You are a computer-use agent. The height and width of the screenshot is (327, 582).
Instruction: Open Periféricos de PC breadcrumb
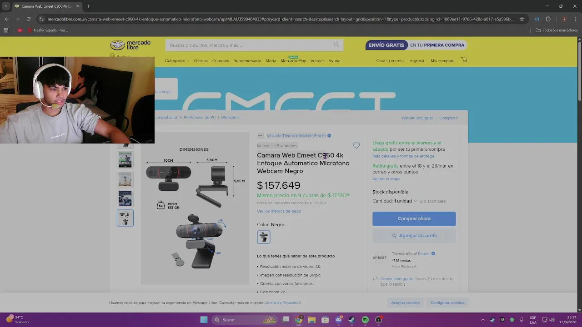(200, 117)
